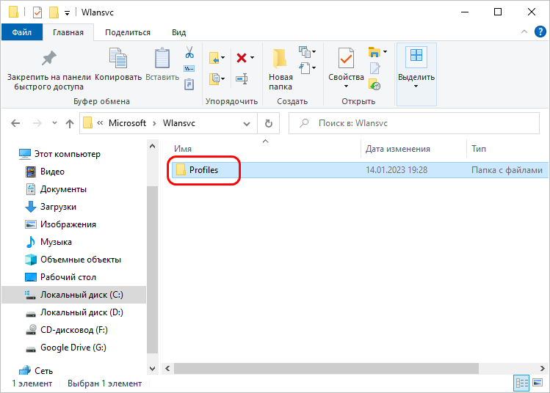Open Загрузки in the navigation pane

point(58,207)
